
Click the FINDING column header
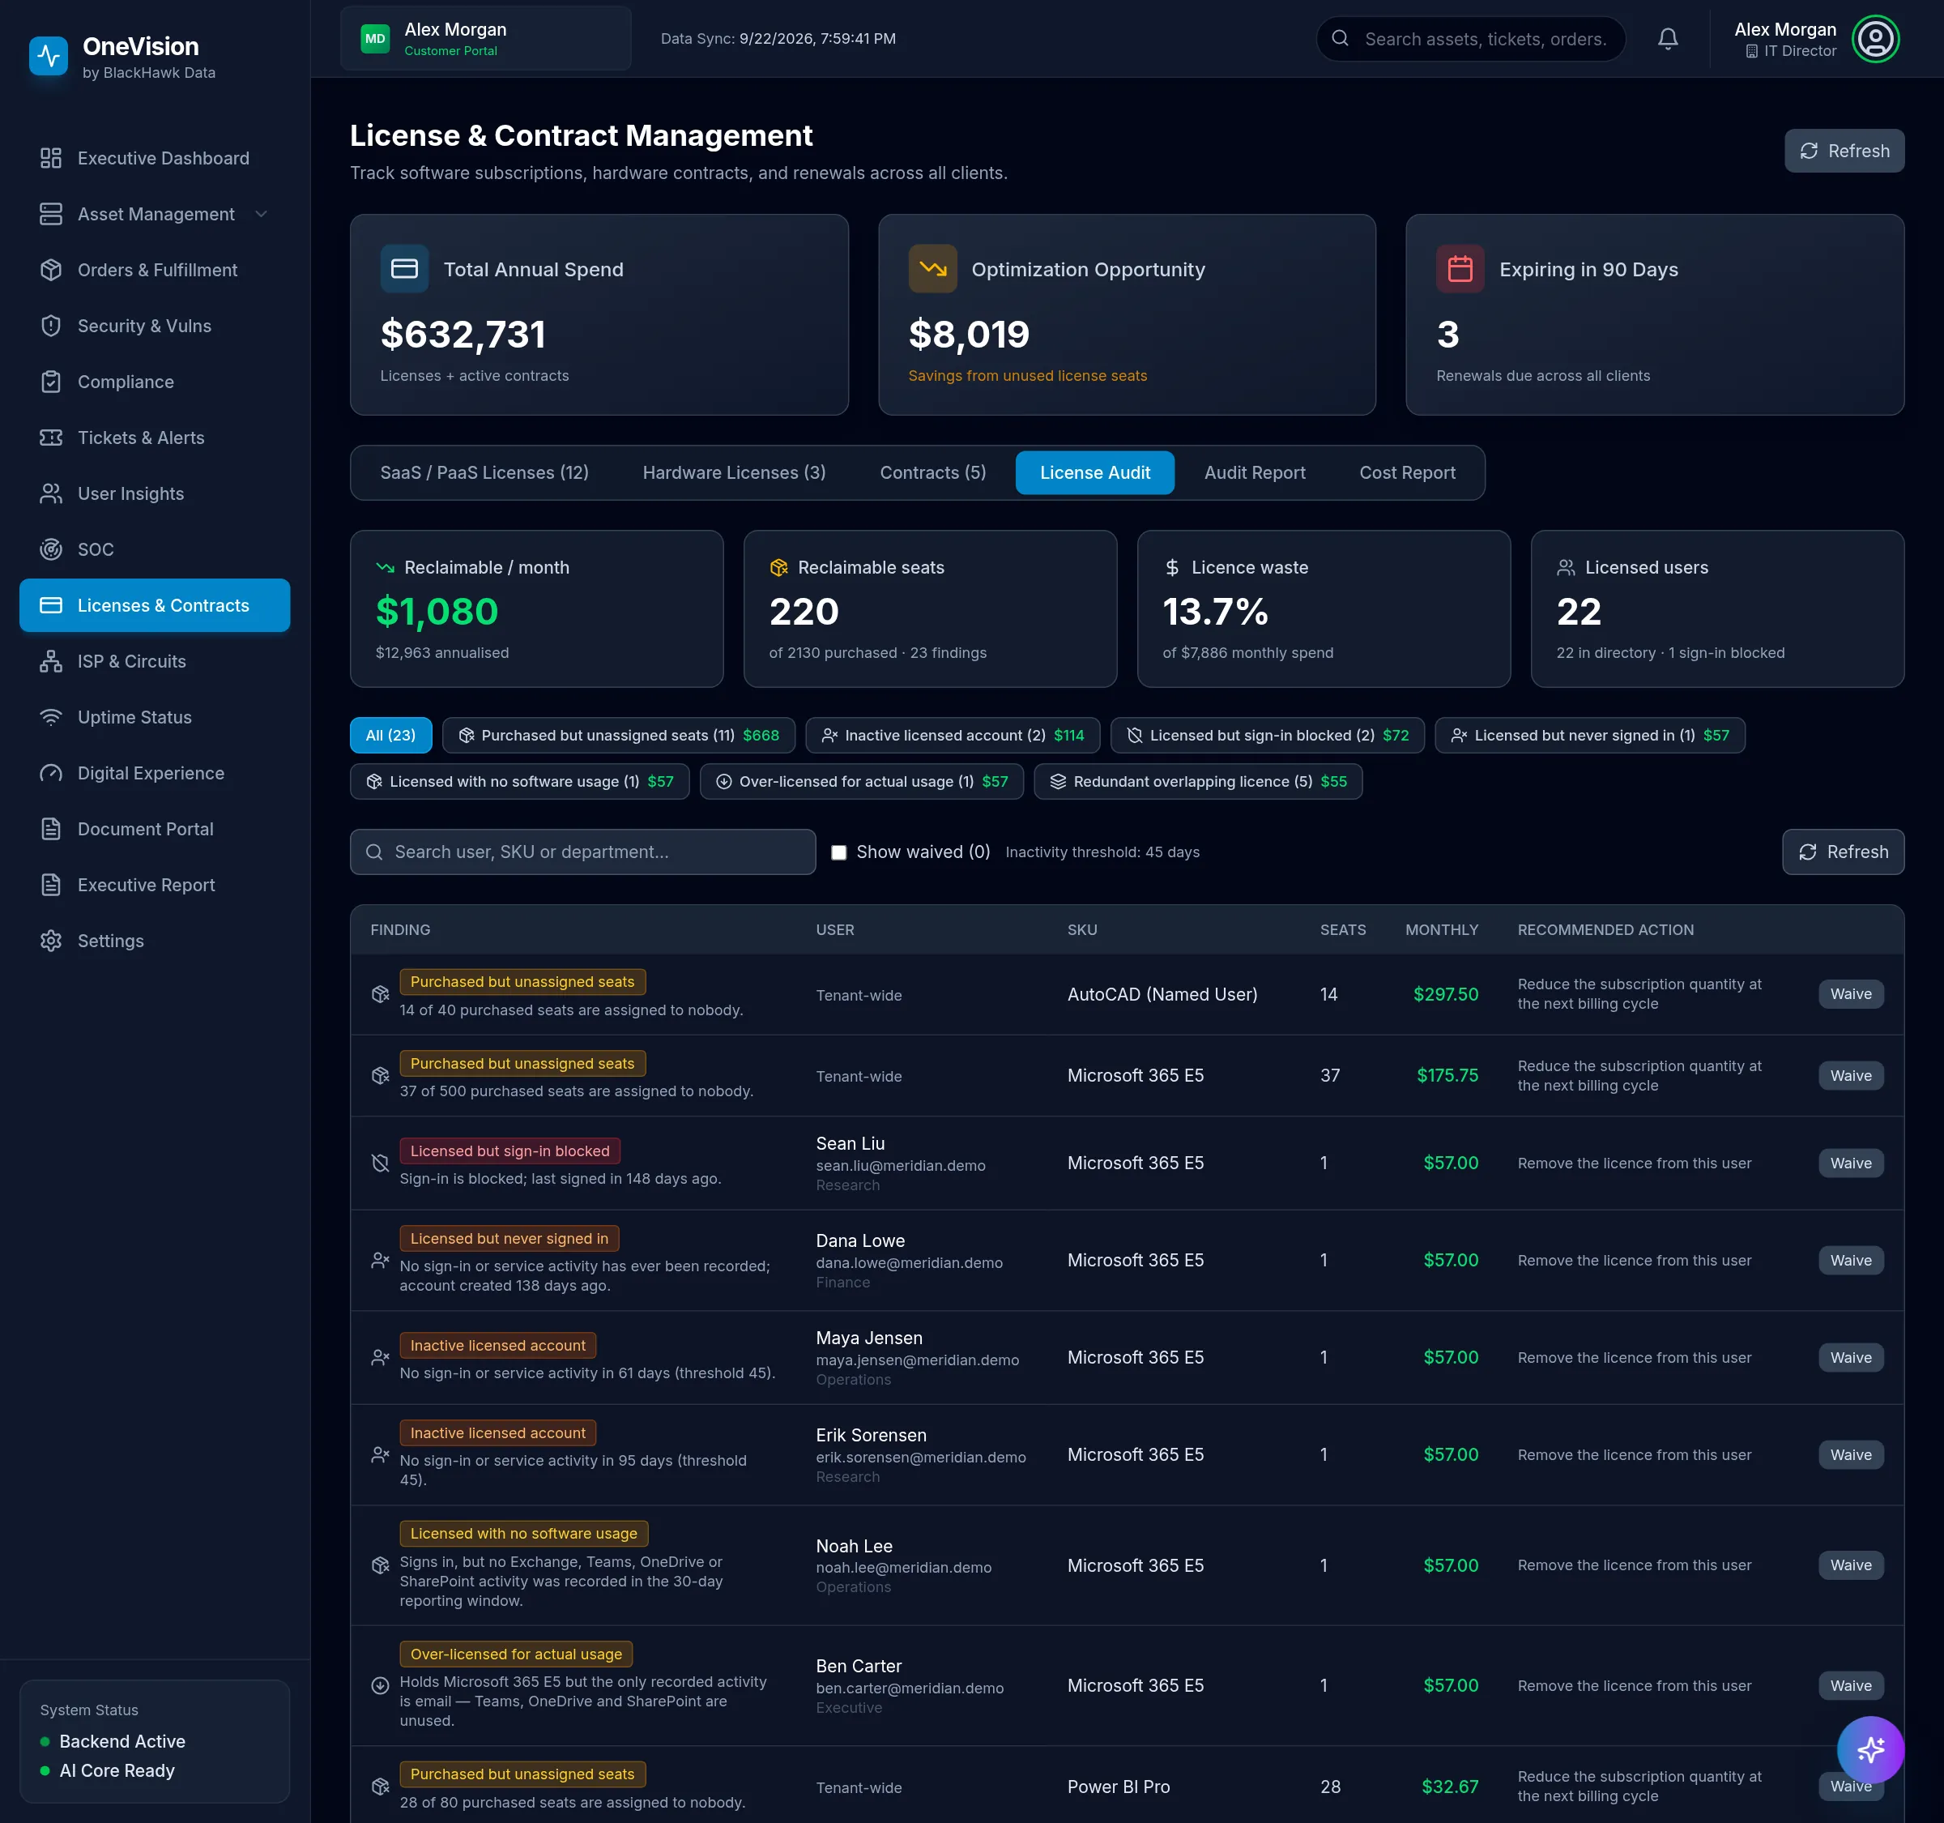(400, 930)
